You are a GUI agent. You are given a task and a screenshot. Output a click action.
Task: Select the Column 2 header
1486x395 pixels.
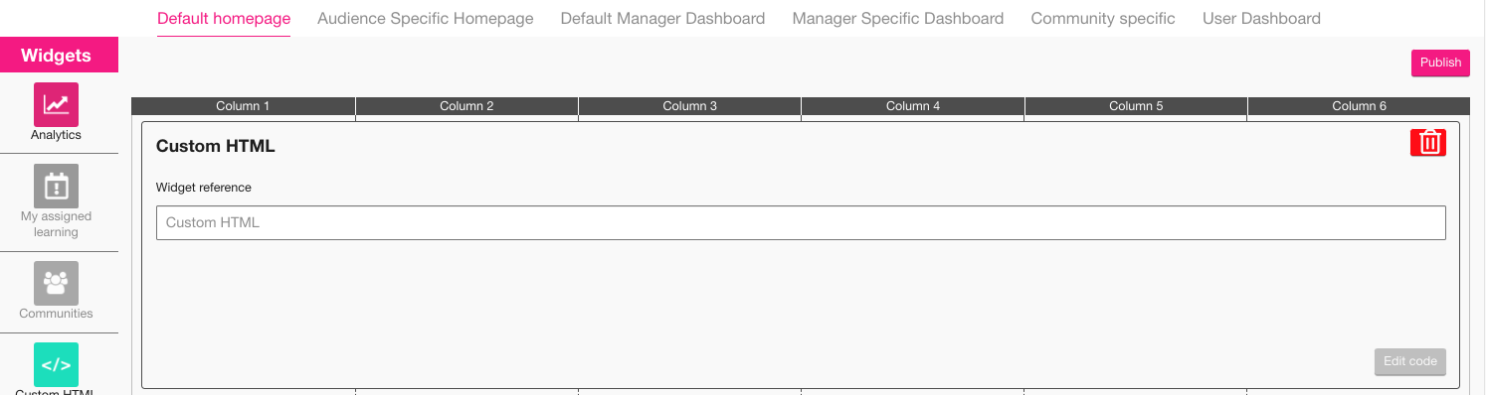coord(466,105)
